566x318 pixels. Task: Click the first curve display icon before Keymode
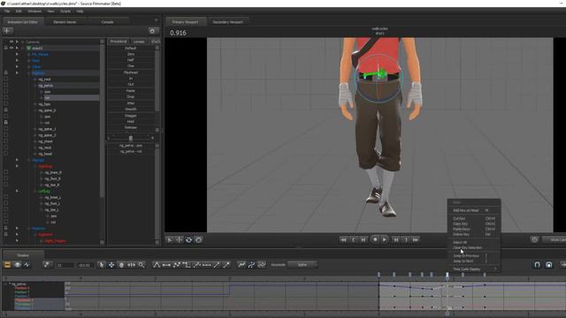(241, 265)
